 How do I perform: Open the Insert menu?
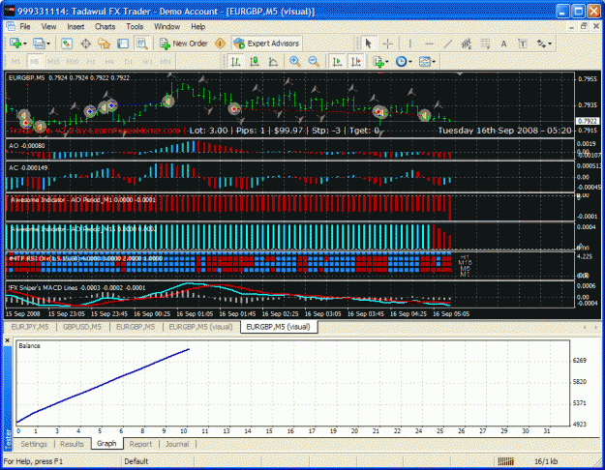(x=76, y=27)
